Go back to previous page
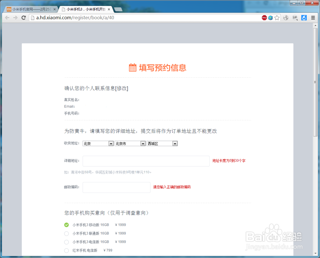 click(7, 18)
